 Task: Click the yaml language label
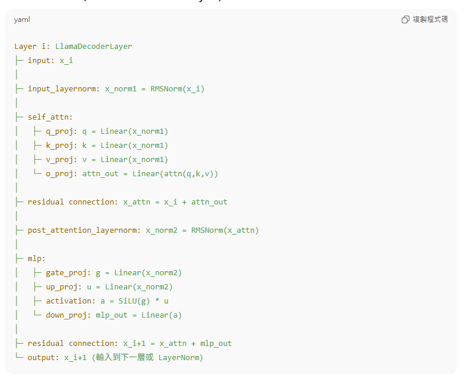22,19
